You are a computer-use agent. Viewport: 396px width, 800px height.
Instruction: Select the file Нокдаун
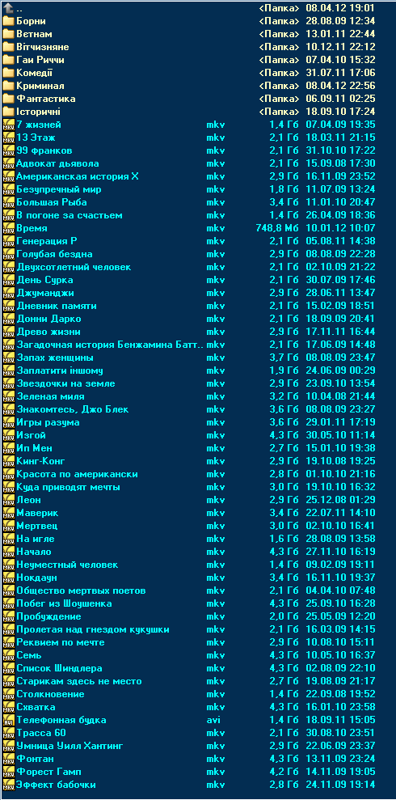[36, 578]
